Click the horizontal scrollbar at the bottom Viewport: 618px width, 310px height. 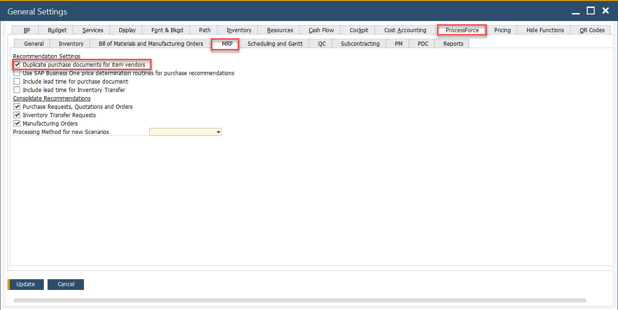pos(299,301)
